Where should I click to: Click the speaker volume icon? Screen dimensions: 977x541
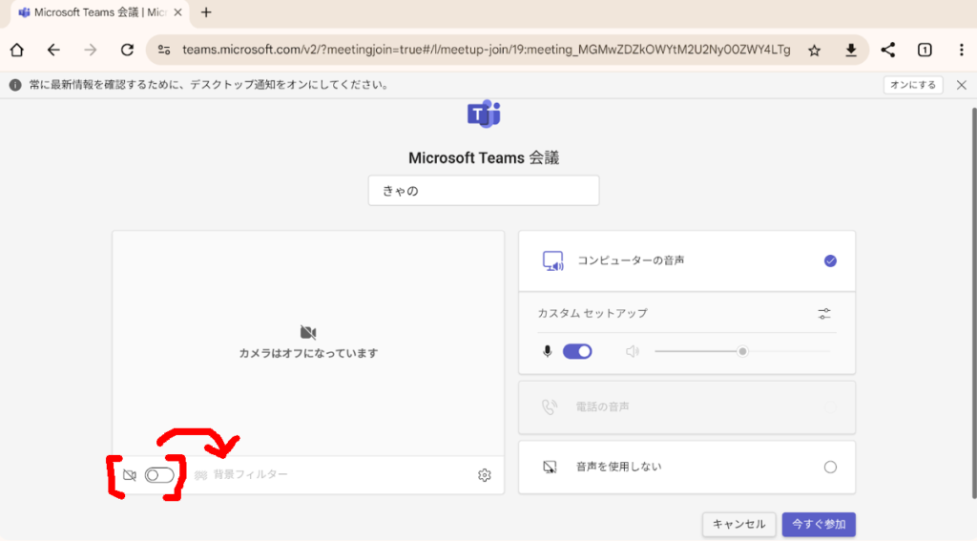click(633, 351)
